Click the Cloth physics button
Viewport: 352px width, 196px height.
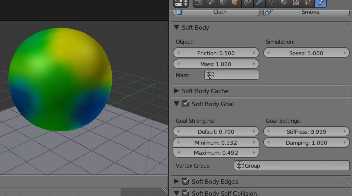(216, 12)
